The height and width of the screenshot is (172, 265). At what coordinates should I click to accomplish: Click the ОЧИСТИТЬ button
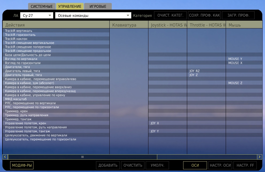tap(133, 165)
